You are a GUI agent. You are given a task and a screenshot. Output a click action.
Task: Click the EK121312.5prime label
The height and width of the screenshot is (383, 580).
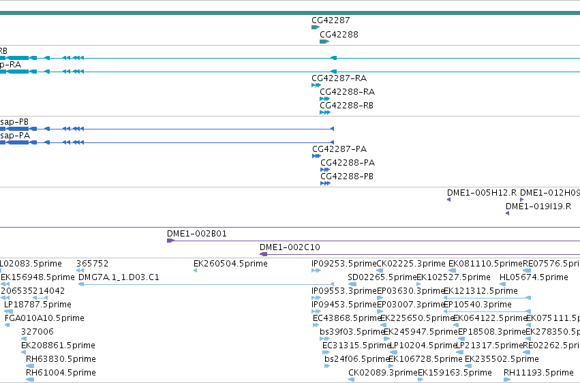pos(480,291)
